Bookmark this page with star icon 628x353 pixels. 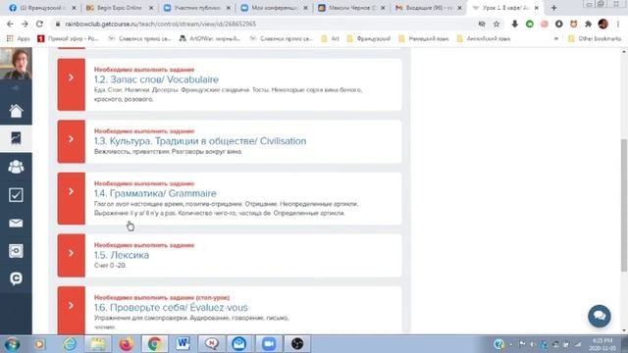click(x=497, y=24)
